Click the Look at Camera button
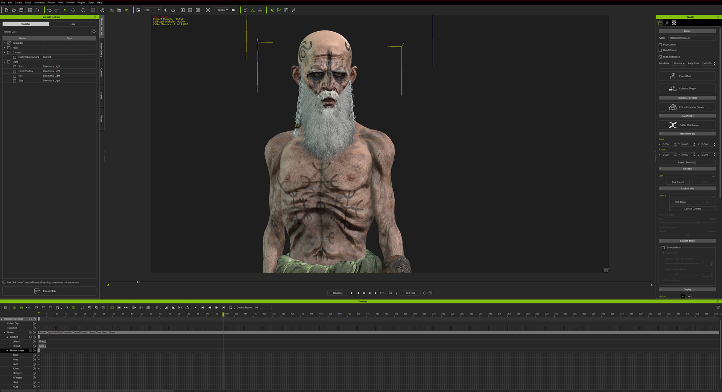The height and width of the screenshot is (392, 722). point(692,209)
